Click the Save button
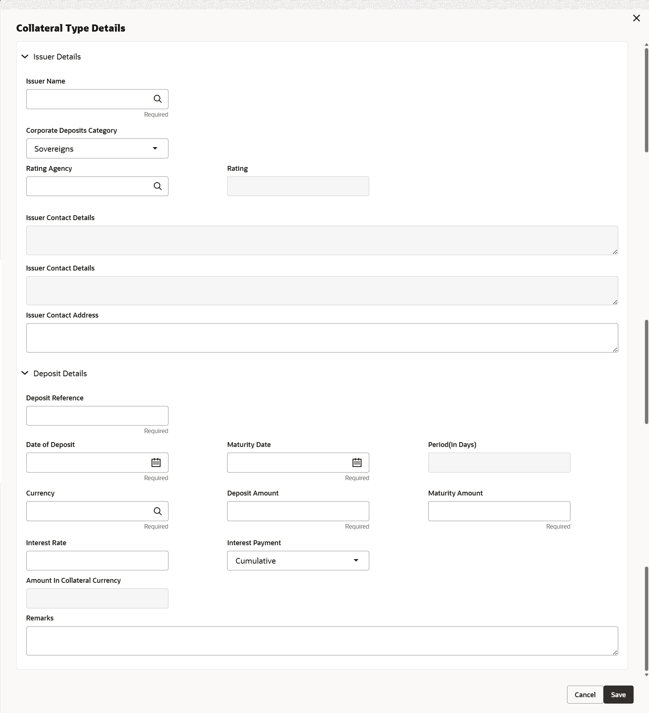The width and height of the screenshot is (649, 713). tap(618, 695)
